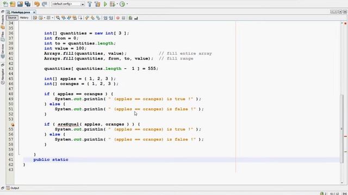The width and height of the screenshot is (348, 195).
Task: Click cursor position 61|12 in status bar
Action: tap(334, 193)
